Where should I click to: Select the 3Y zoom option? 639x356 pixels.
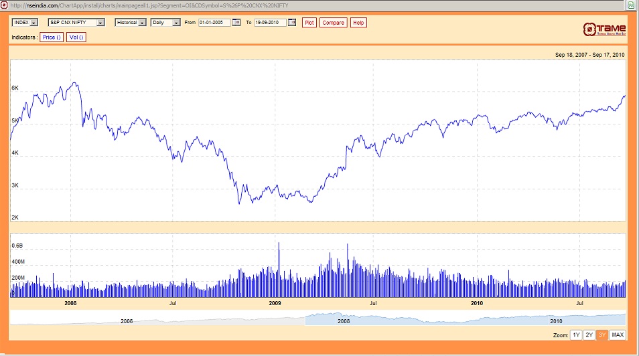point(602,335)
